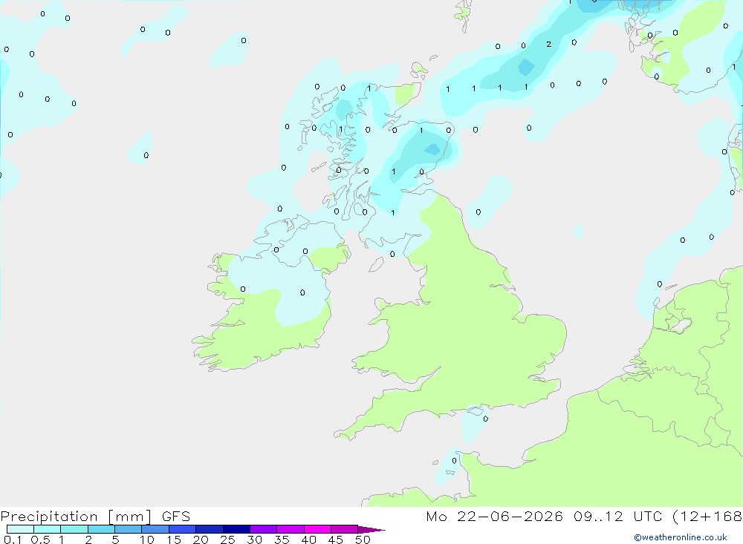Click the "2" precipitation value over the North Sea
This screenshot has height=544, width=743.
[x=549, y=44]
